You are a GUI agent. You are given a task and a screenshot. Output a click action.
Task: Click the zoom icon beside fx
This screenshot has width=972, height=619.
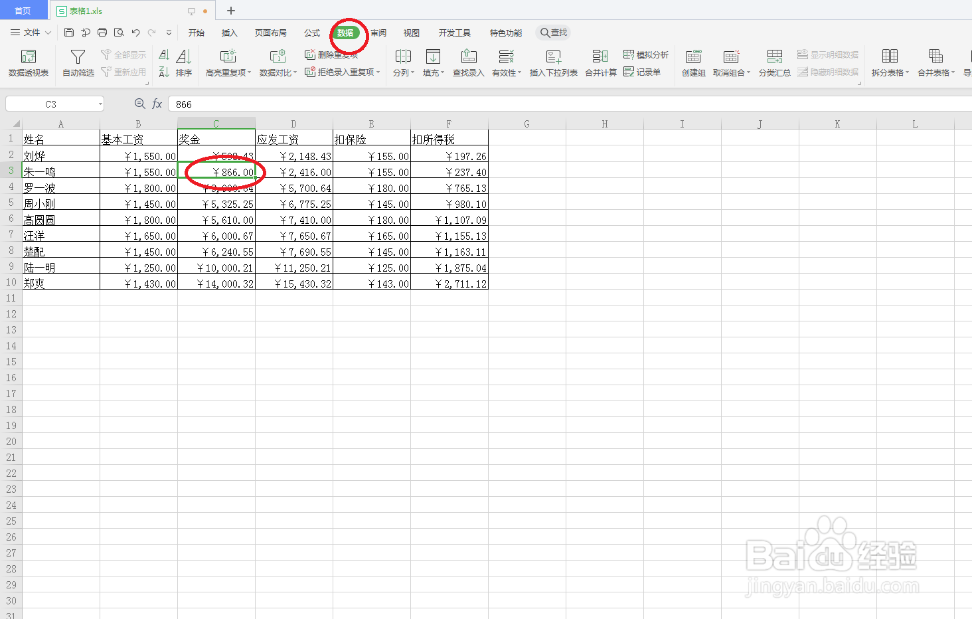[139, 104]
